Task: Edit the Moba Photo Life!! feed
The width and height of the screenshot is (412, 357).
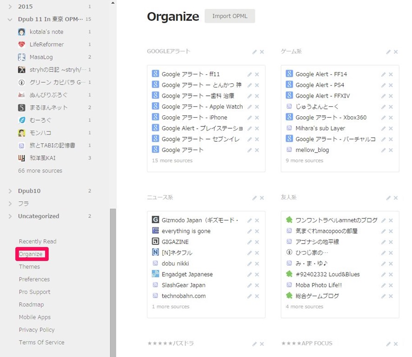Action: 383,285
